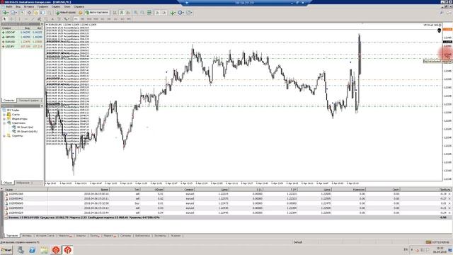Toggle the Market Watch window icon

tap(22, 13)
